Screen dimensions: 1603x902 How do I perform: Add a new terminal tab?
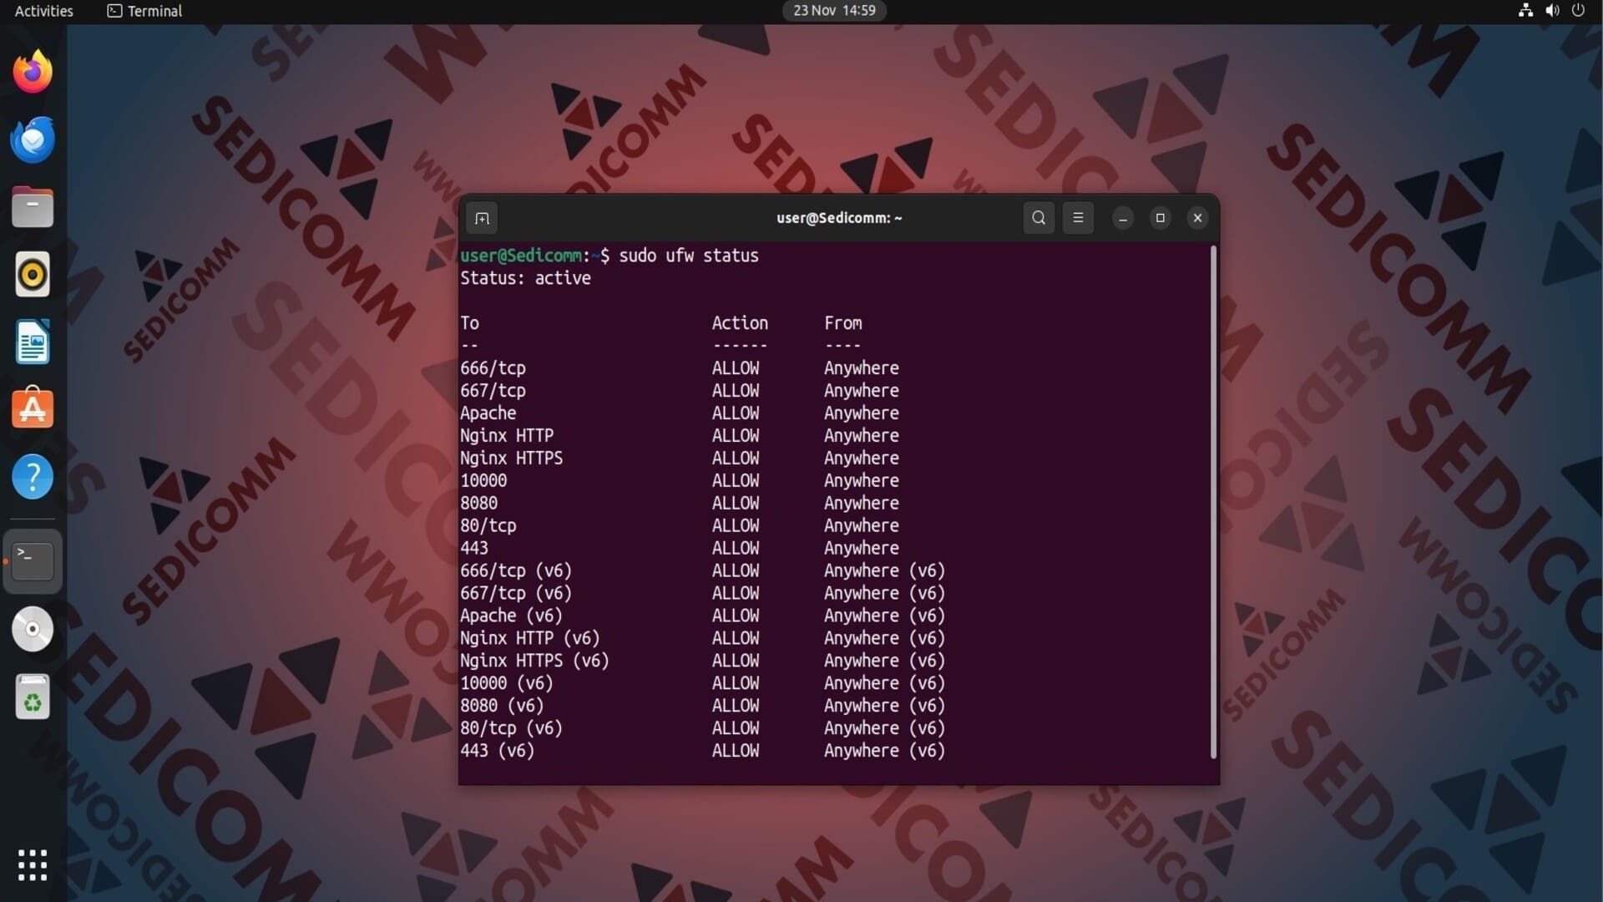482,219
